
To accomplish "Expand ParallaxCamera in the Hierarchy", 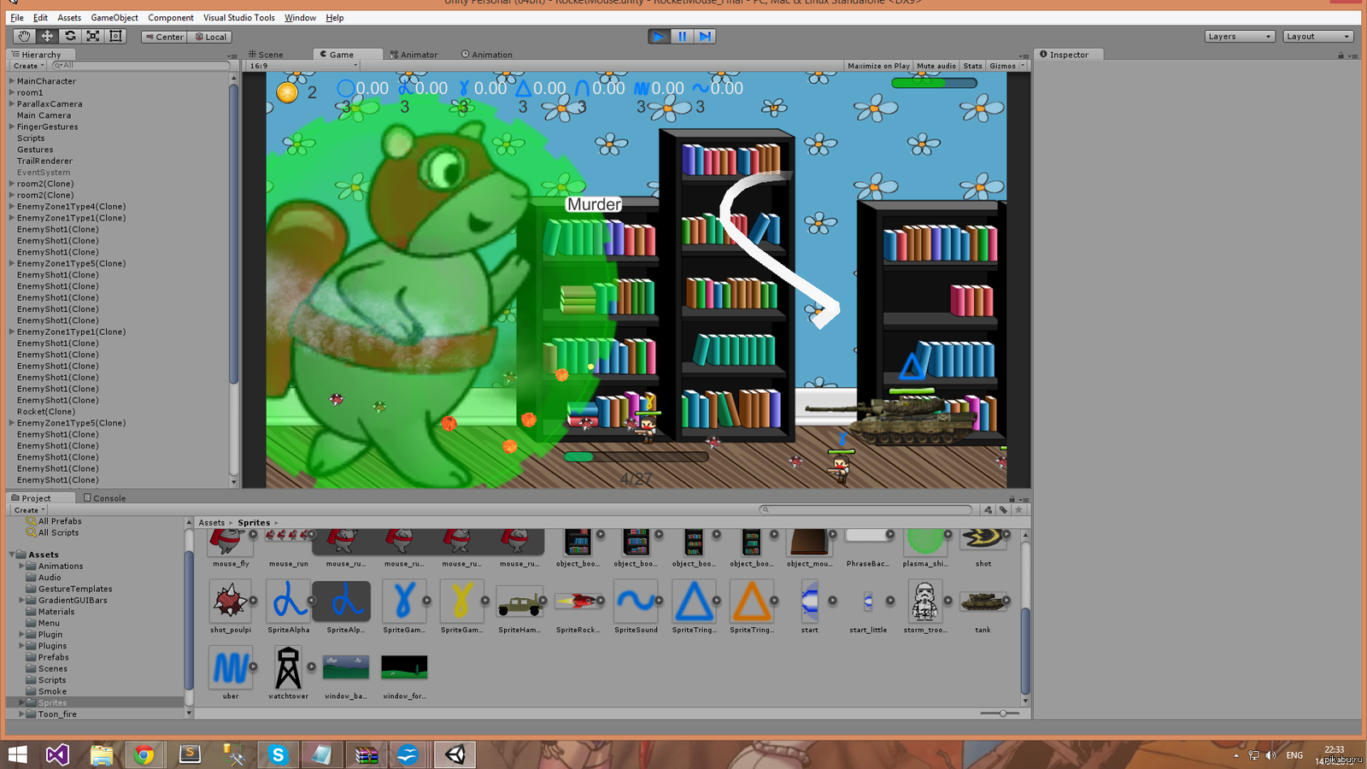I will click(x=12, y=104).
